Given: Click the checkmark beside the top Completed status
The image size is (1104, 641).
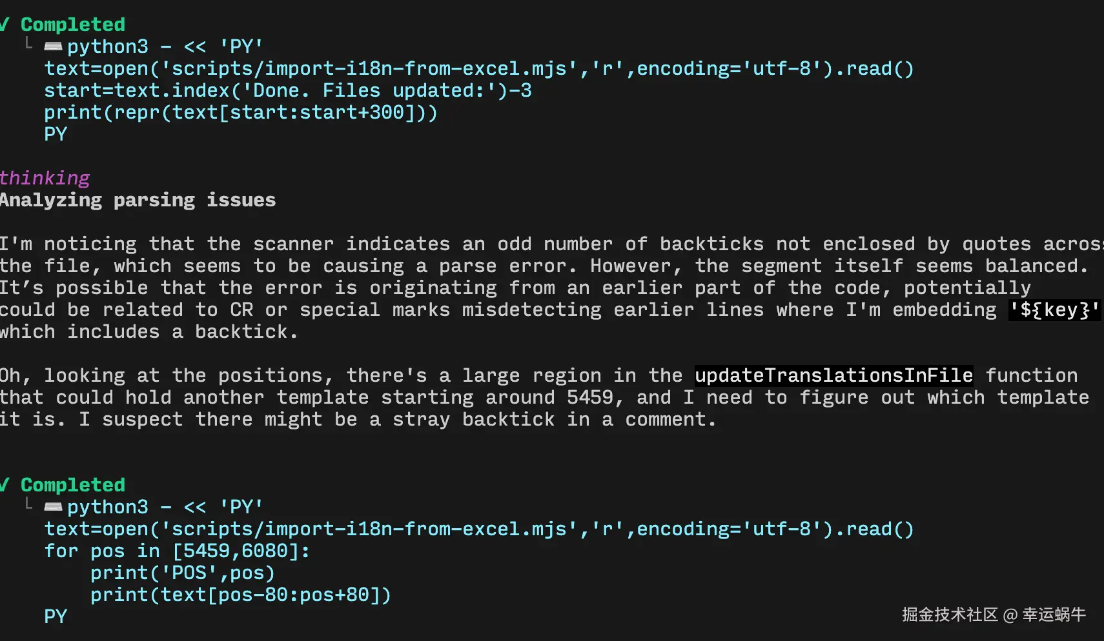Looking at the screenshot, I should click(5, 25).
